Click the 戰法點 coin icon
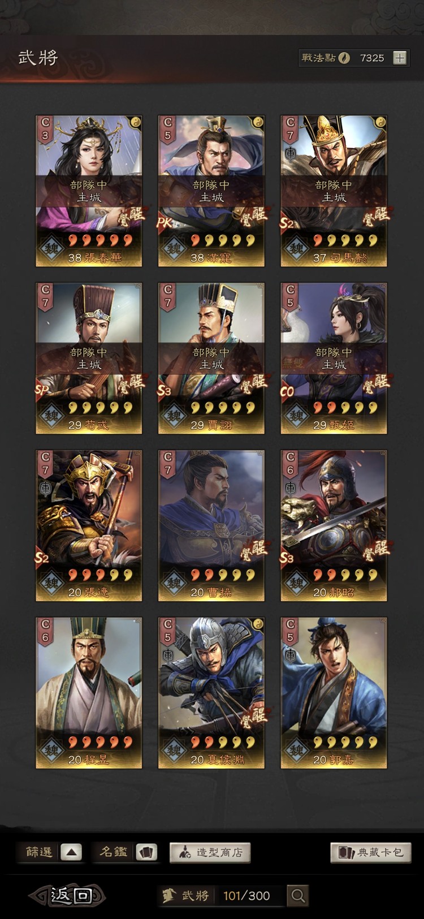 [344, 58]
